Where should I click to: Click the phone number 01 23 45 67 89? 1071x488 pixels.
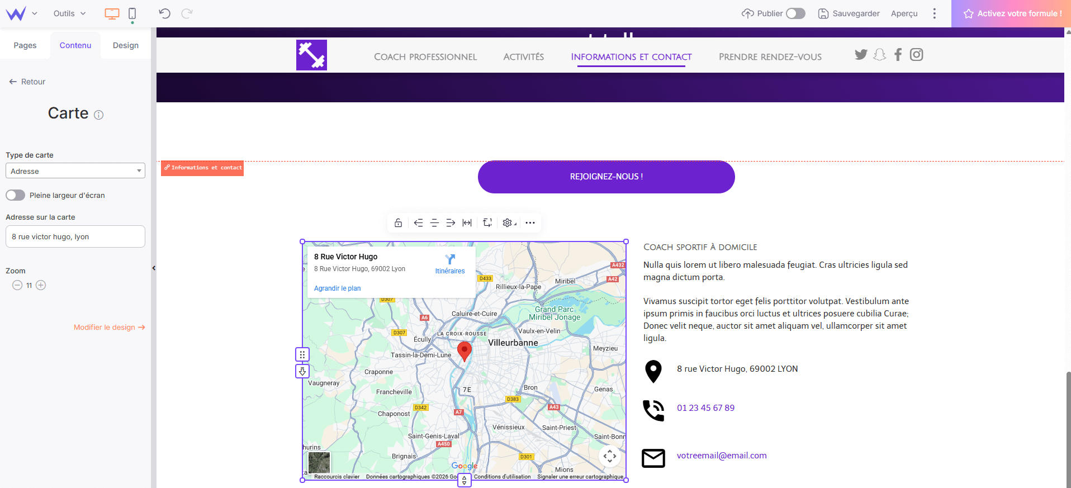(x=705, y=408)
